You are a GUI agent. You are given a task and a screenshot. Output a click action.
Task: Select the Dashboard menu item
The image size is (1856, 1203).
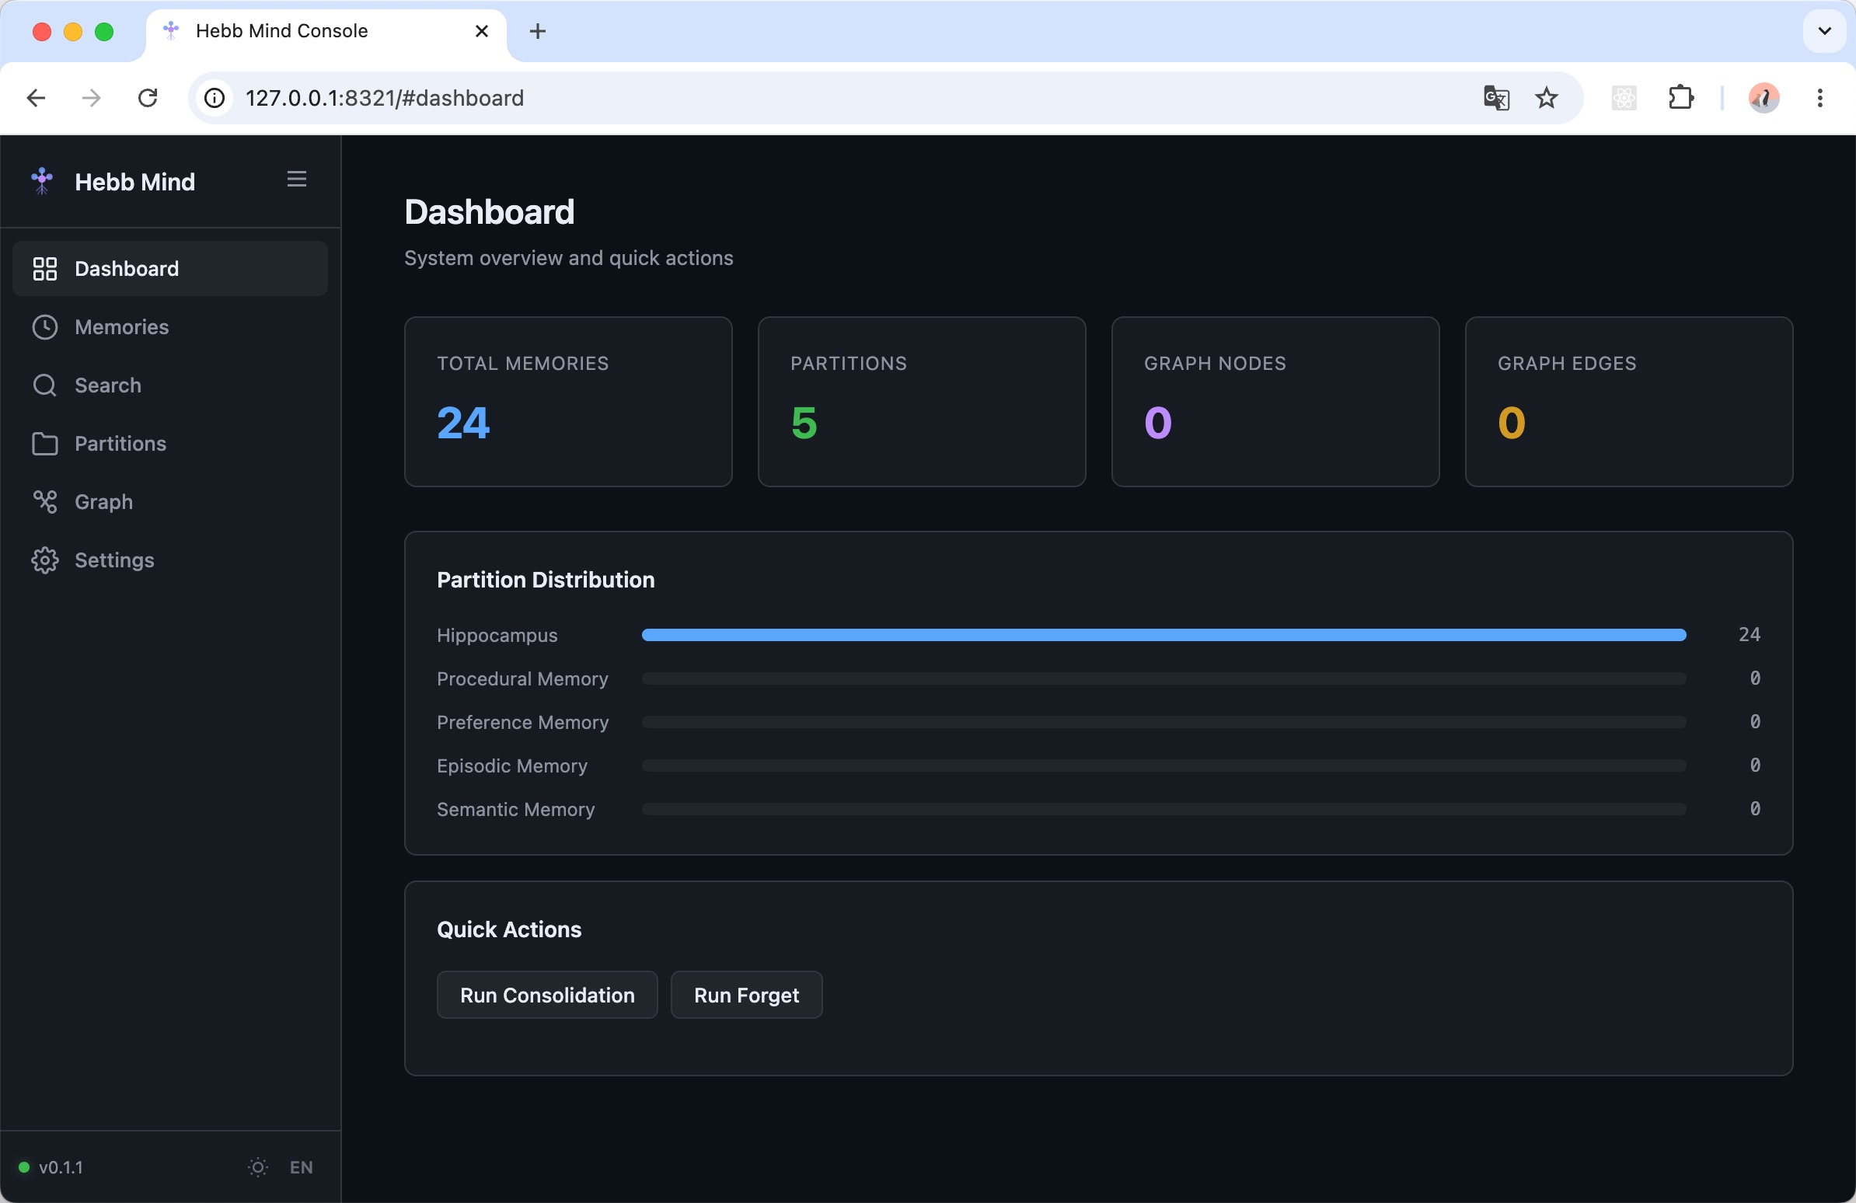(x=170, y=269)
